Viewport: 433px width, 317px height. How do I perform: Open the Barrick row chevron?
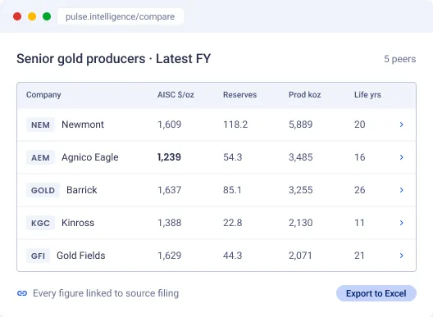(x=401, y=190)
